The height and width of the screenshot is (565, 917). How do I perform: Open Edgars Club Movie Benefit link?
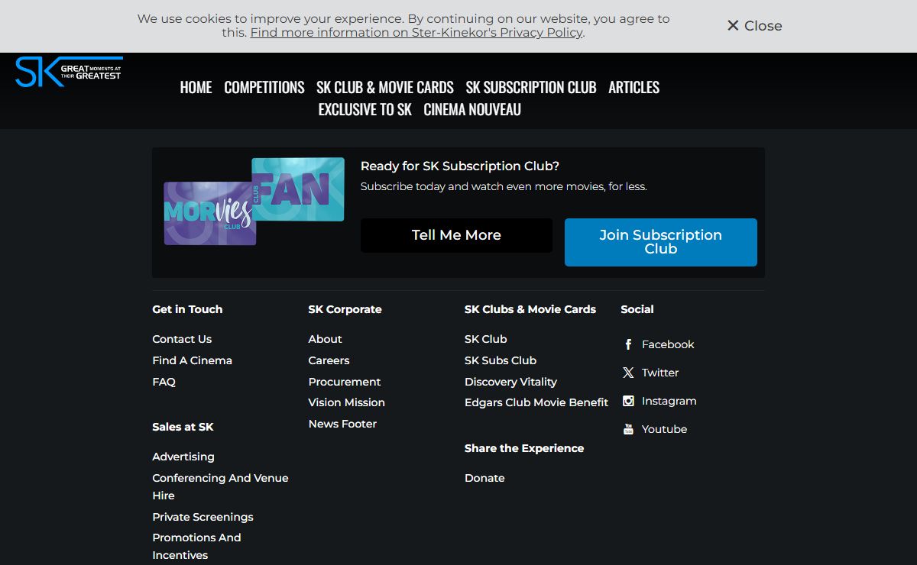536,402
